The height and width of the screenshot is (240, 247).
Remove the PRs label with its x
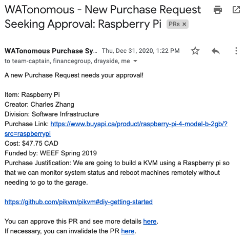pos(184,24)
